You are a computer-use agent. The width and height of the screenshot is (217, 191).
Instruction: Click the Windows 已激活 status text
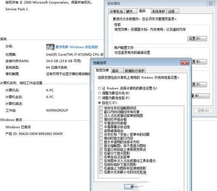pos(18,127)
